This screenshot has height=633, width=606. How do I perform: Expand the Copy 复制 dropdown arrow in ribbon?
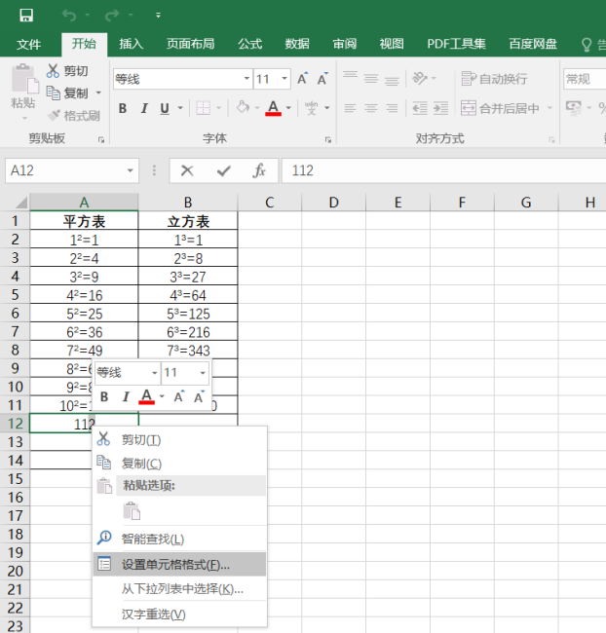tap(98, 93)
